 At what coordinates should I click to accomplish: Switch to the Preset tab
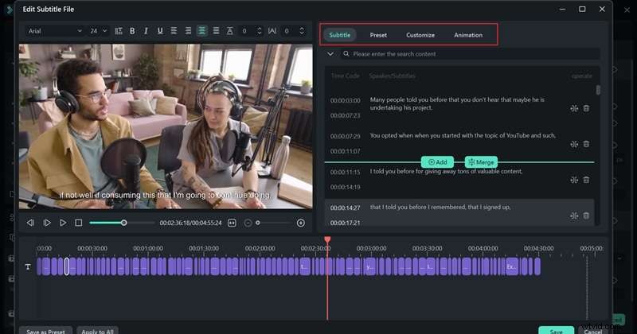coord(378,35)
